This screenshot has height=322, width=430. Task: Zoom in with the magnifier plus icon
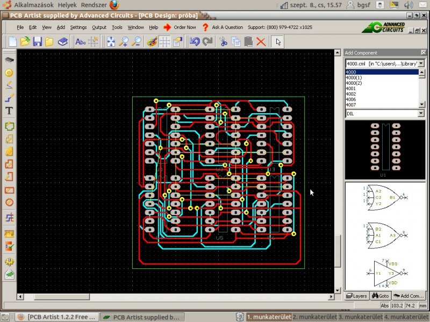[x=124, y=42]
